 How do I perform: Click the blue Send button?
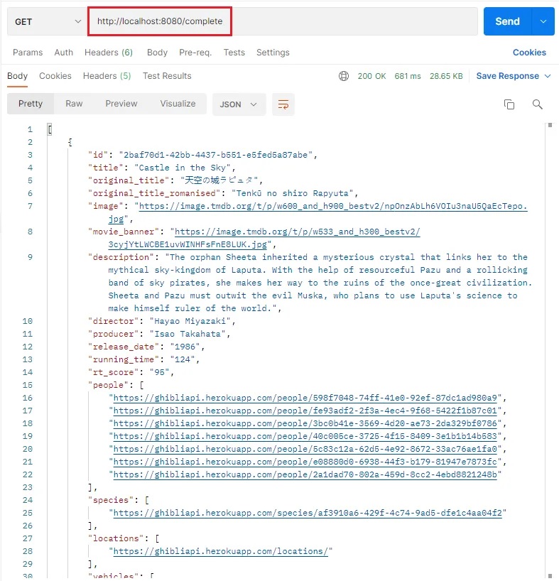pyautogui.click(x=507, y=21)
